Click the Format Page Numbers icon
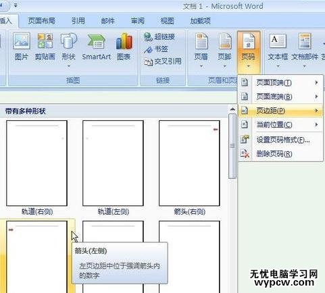Screen dimensions: 325x293 pyautogui.click(x=245, y=140)
